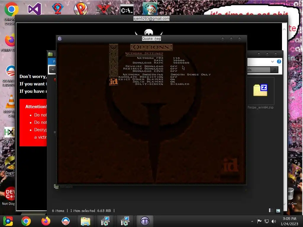Open the elf bowling game desktop icon
The height and width of the screenshot is (227, 303).
(150, 9)
